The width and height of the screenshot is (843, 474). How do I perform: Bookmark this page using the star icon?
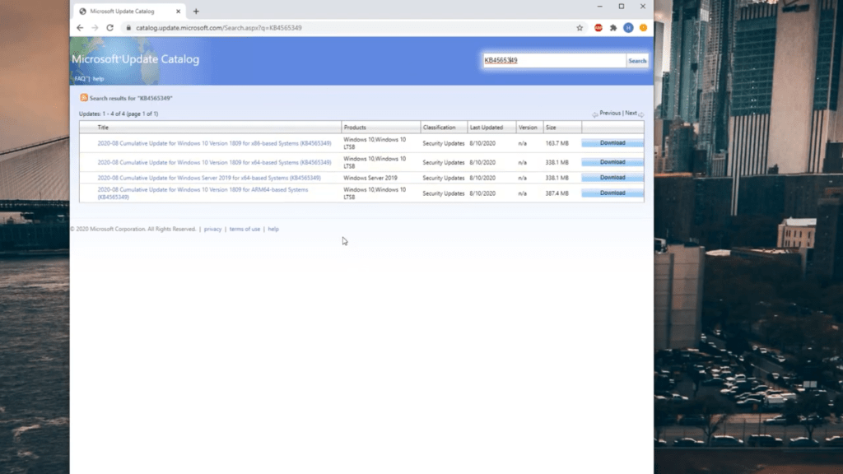click(x=580, y=27)
